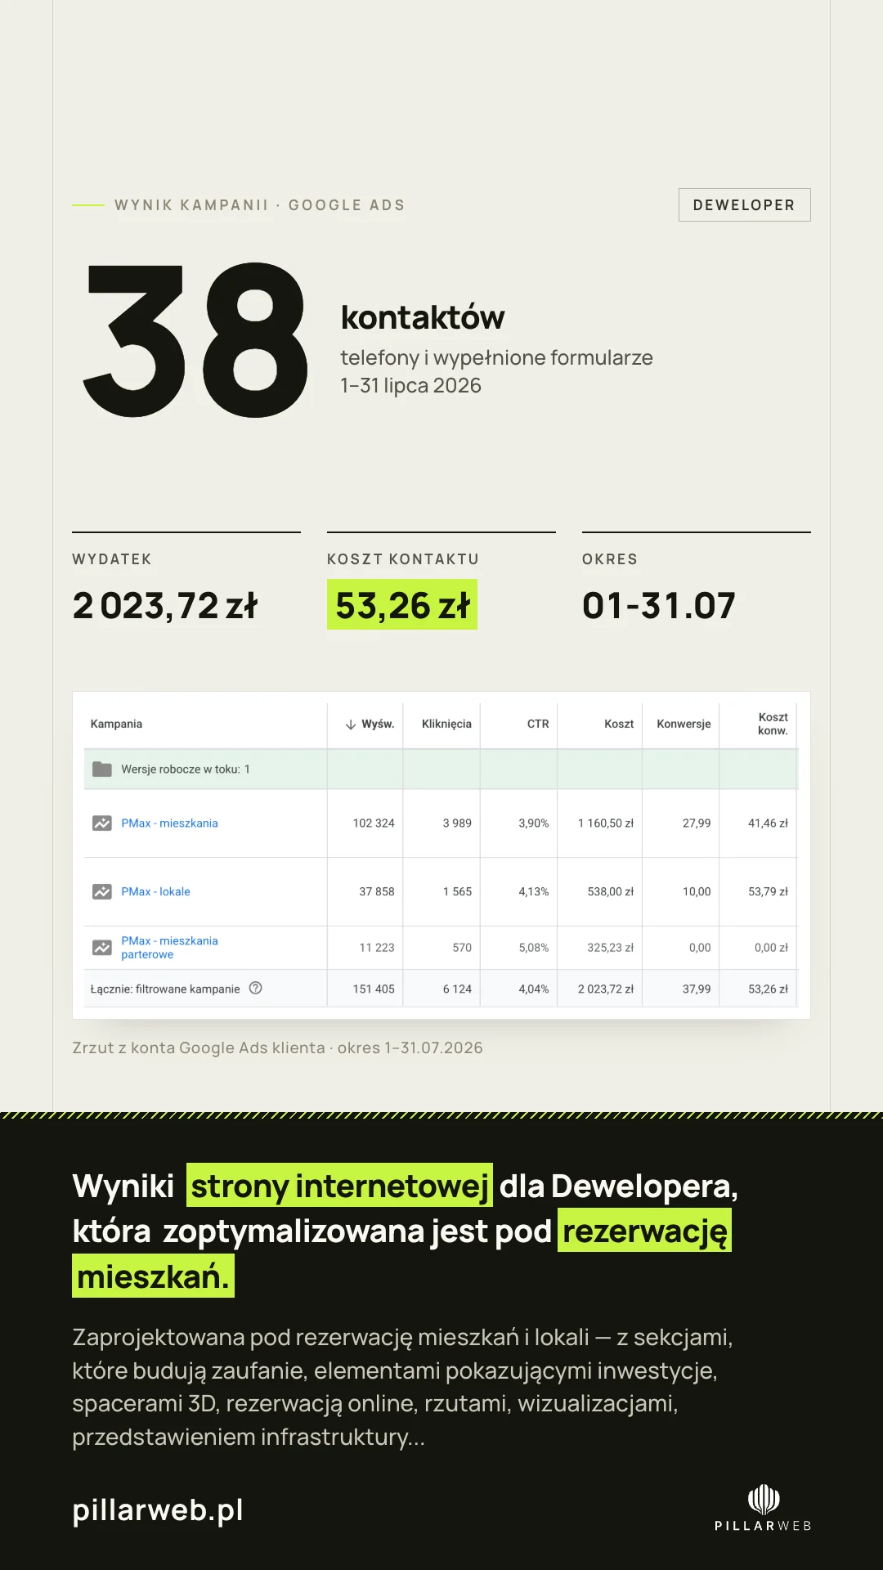Click the 53,79 zł cost per conversion

pos(768,892)
